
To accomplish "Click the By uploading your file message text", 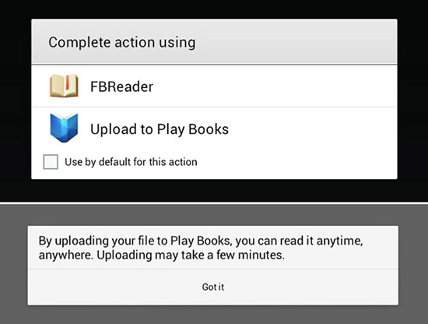I will pos(201,248).
